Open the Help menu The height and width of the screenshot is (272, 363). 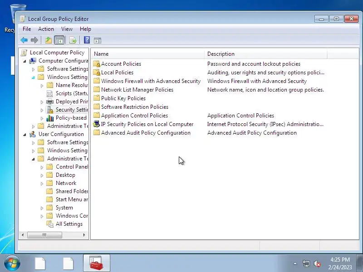click(85, 29)
